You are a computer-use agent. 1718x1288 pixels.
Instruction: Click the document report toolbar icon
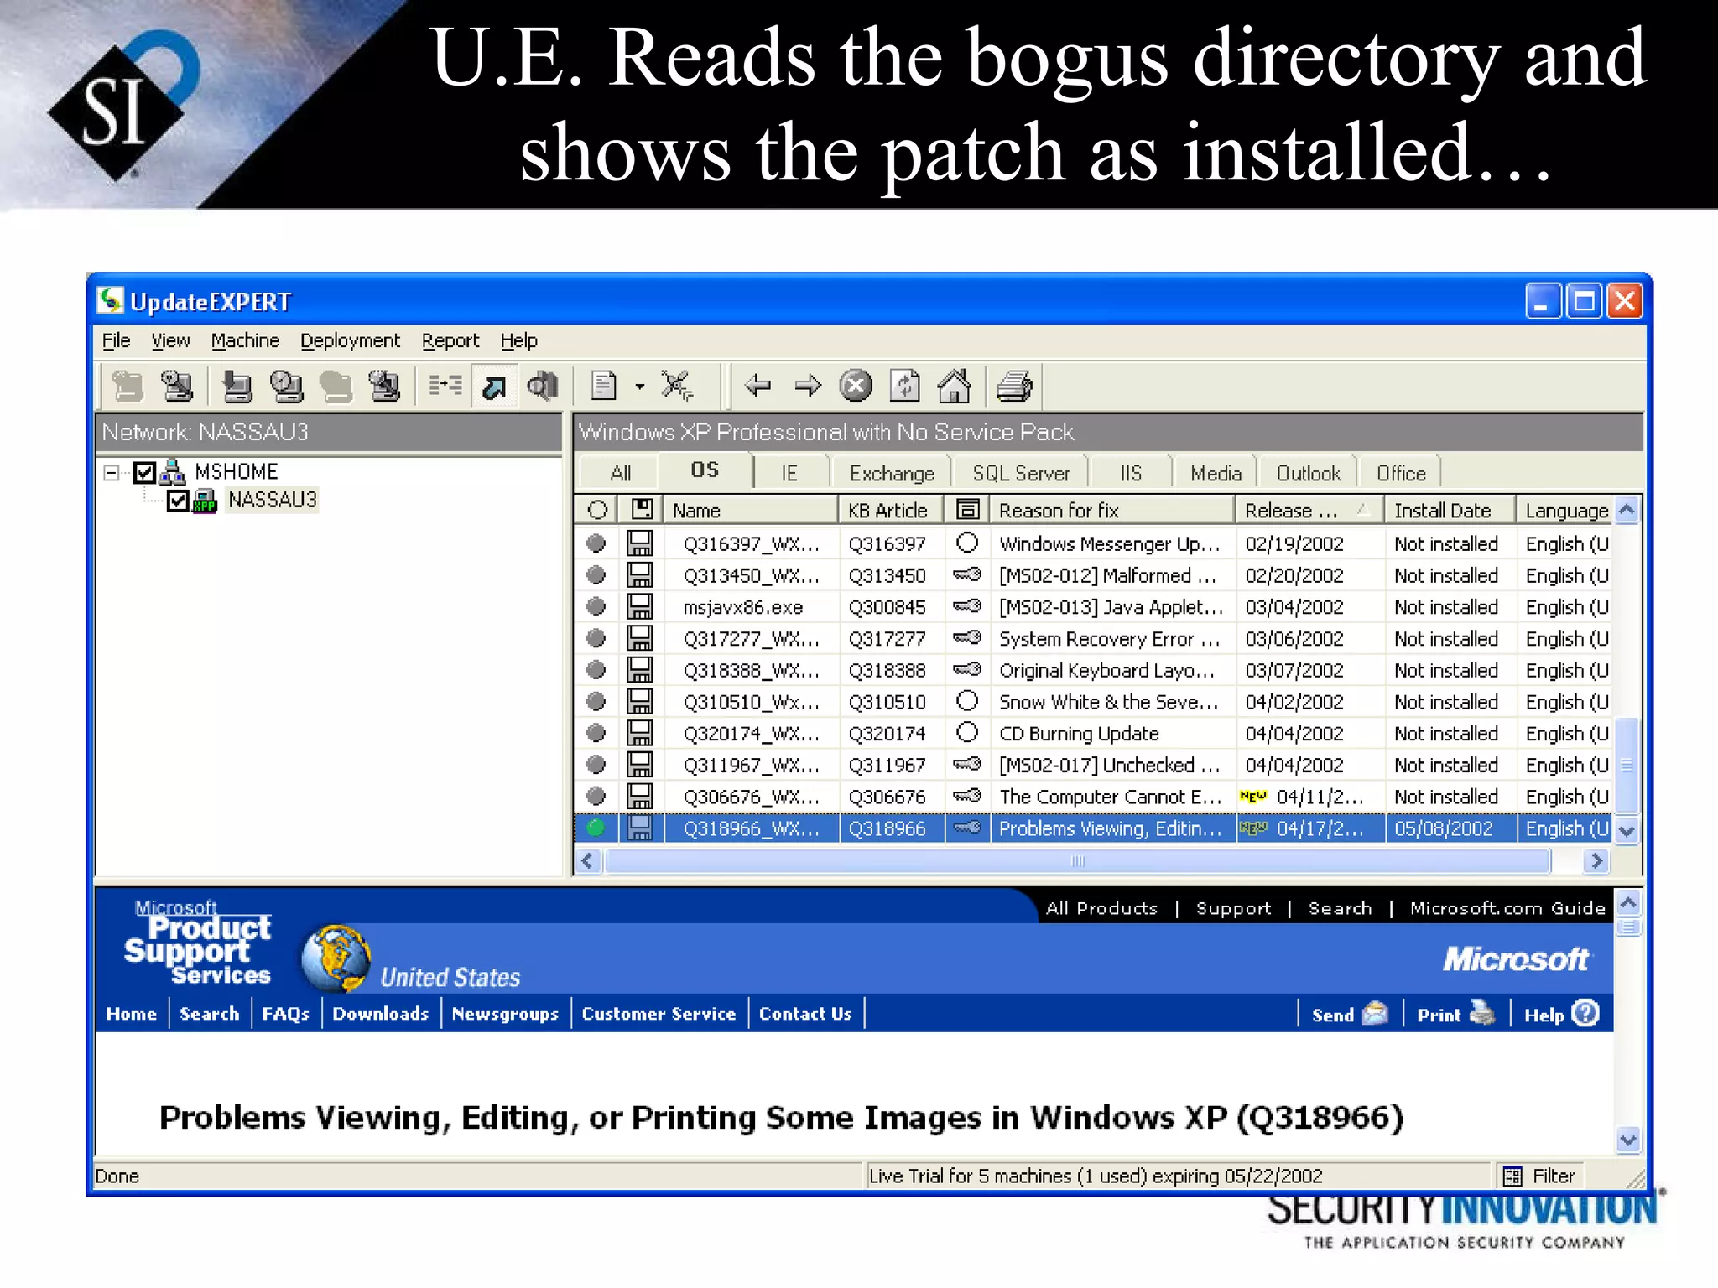point(604,387)
